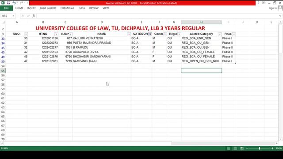Open the HTNO column filter dropdown
Screen dimensions: 283x159
point(56,34)
